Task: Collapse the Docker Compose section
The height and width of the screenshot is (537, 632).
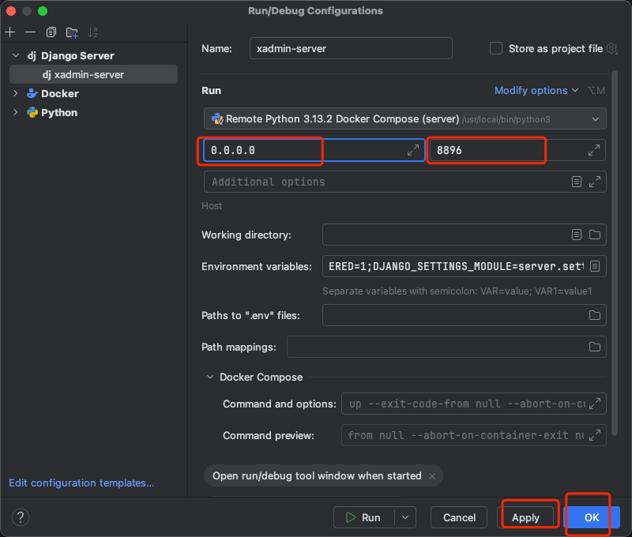Action: point(210,377)
